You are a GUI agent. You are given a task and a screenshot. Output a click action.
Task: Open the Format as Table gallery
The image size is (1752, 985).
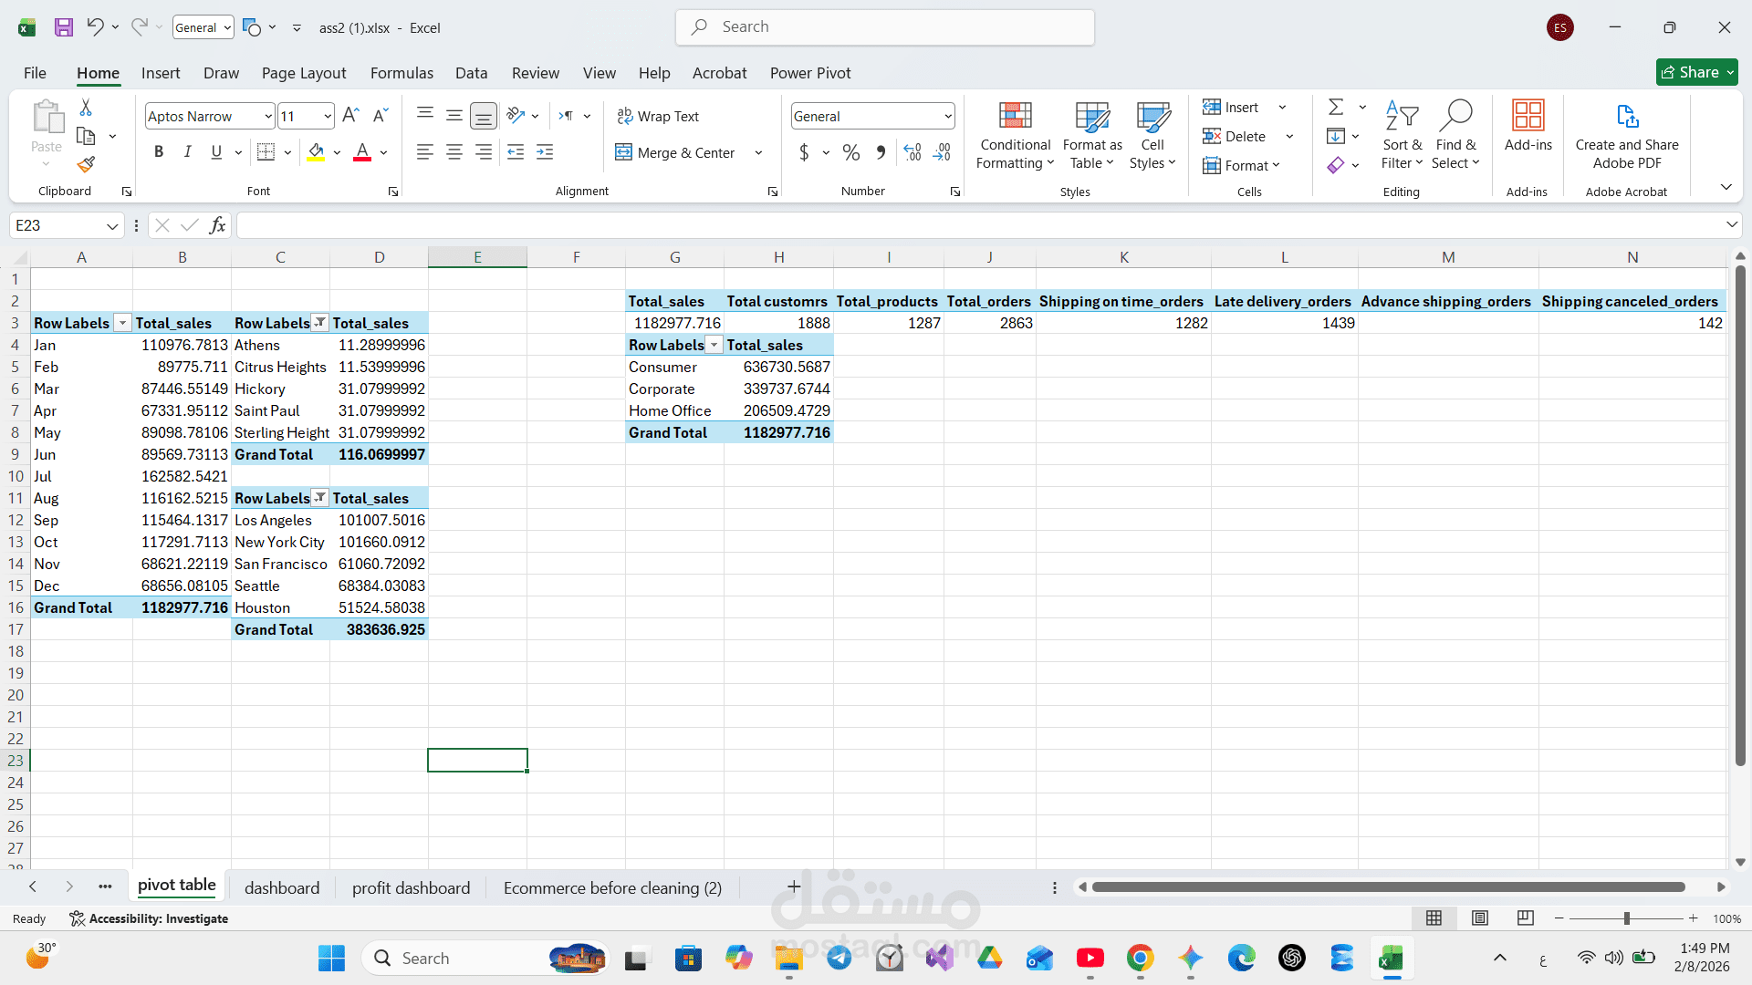[1092, 137]
